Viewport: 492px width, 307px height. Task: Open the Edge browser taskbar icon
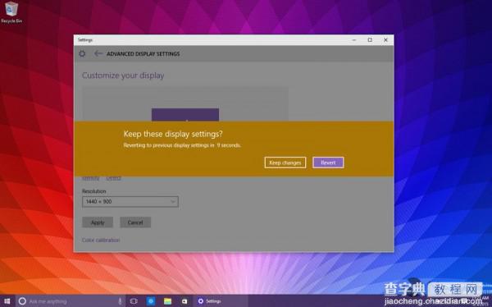point(151,301)
